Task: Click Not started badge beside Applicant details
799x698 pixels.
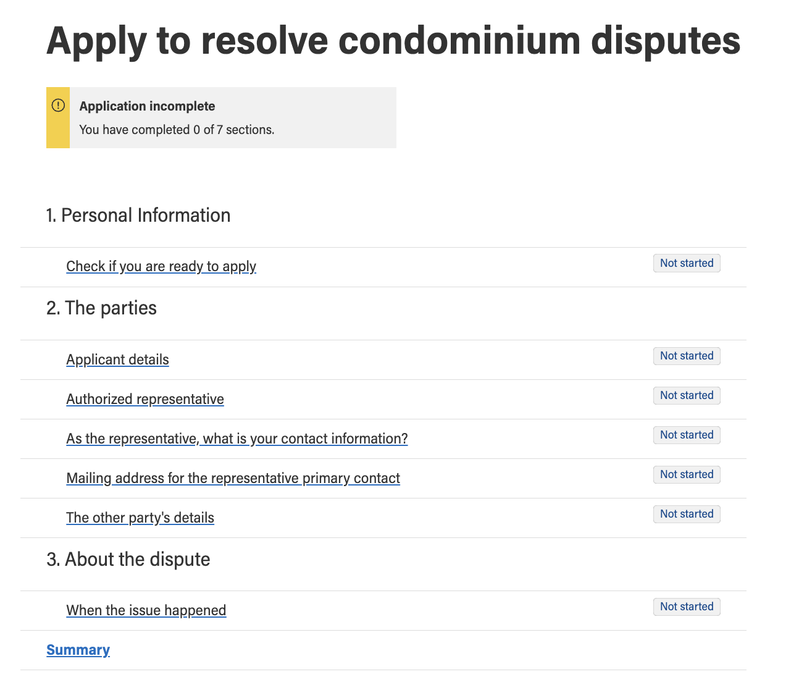Action: (687, 356)
